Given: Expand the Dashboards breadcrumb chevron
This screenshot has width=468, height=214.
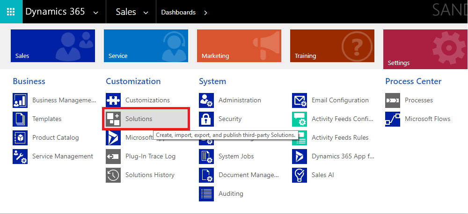Looking at the screenshot, I should click(x=205, y=13).
